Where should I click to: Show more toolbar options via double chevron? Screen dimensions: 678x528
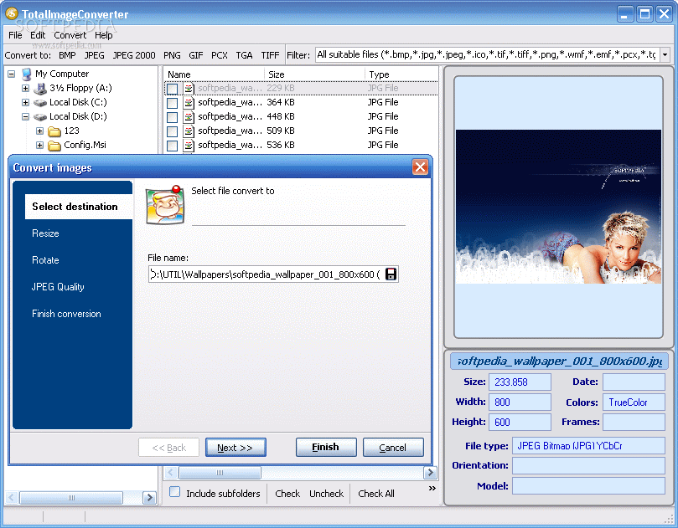(x=432, y=489)
